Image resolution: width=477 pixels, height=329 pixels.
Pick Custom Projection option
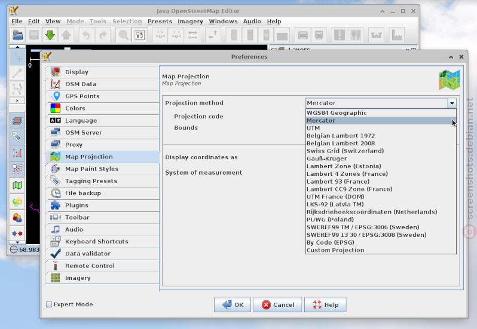pyautogui.click(x=381, y=250)
